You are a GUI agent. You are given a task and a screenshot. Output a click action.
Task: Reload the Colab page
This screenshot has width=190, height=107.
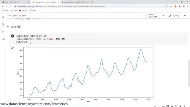[x=11, y=7]
